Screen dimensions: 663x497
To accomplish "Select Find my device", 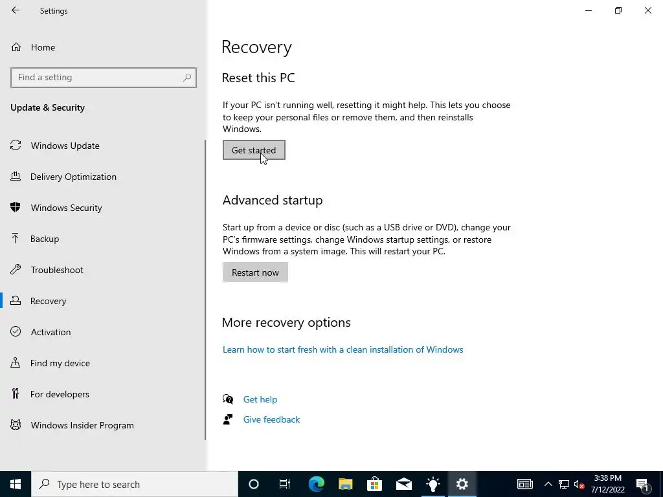I will (x=60, y=363).
